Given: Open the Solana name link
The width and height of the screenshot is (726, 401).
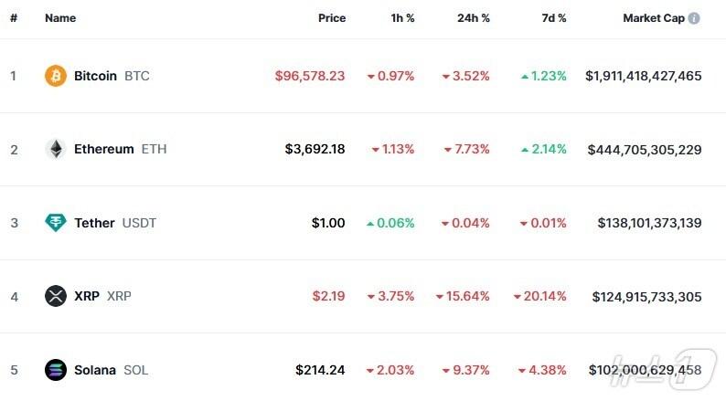Looking at the screenshot, I should (95, 370).
